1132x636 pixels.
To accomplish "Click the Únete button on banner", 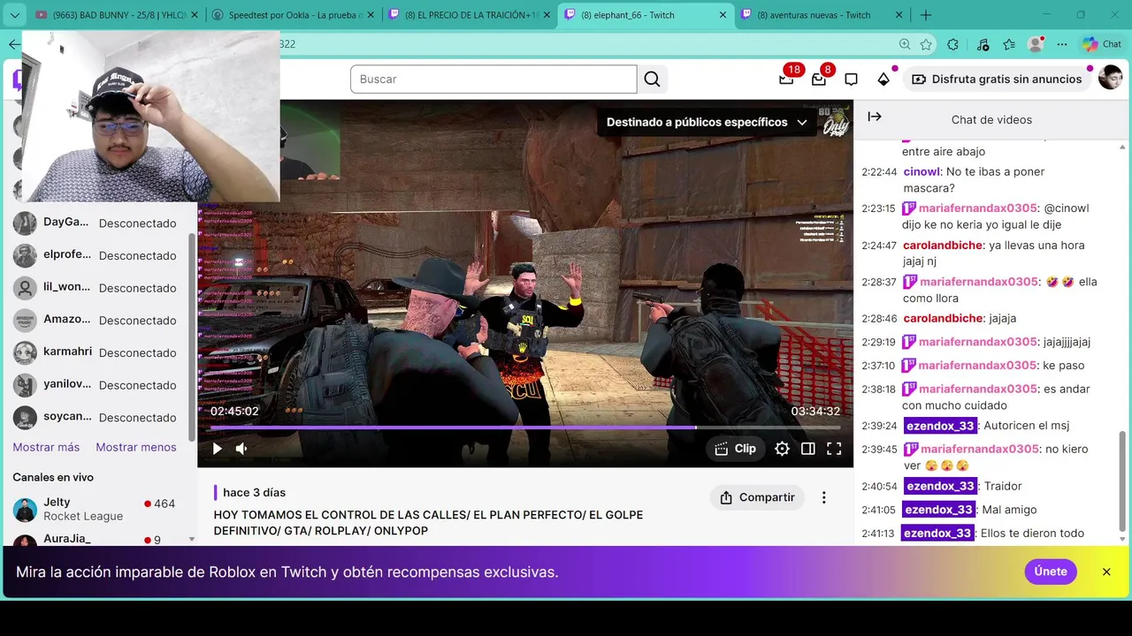I will (1051, 572).
